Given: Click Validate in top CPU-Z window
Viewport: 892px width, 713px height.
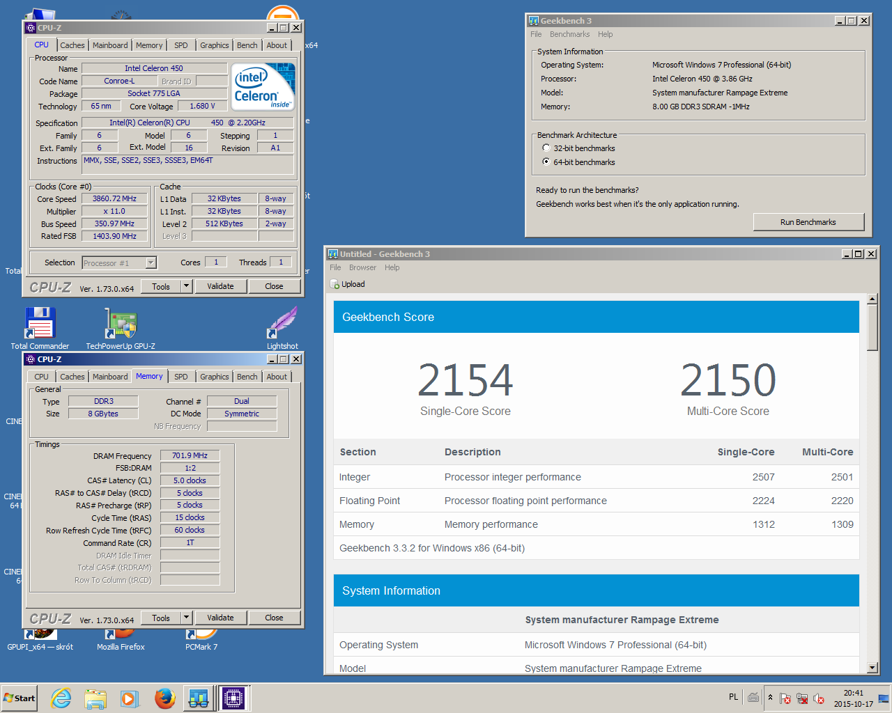Looking at the screenshot, I should (220, 286).
